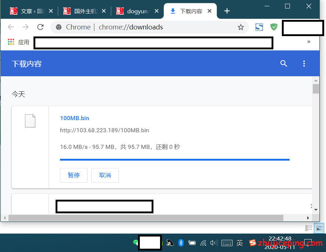The image size is (326, 252).
Task: Close the dogyun tab
Action: (157, 11)
